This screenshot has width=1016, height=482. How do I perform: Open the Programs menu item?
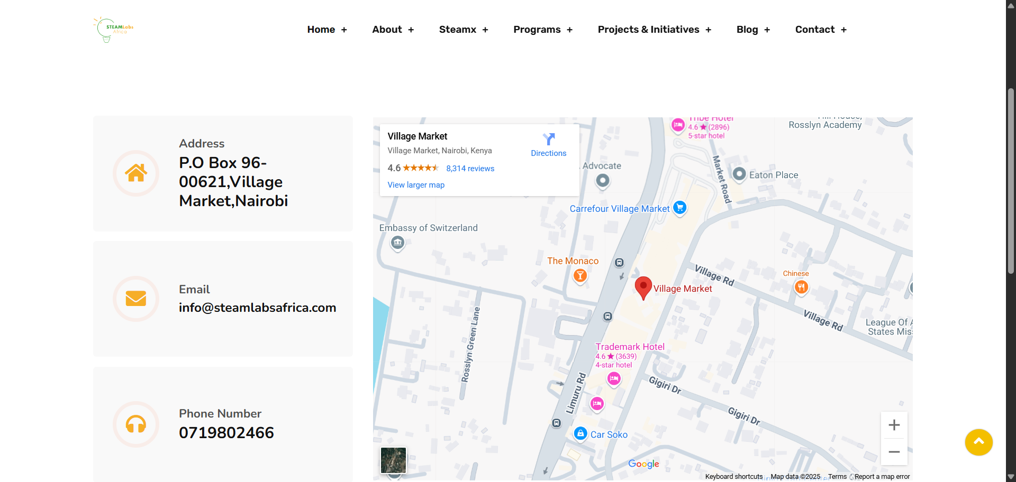pos(537,30)
